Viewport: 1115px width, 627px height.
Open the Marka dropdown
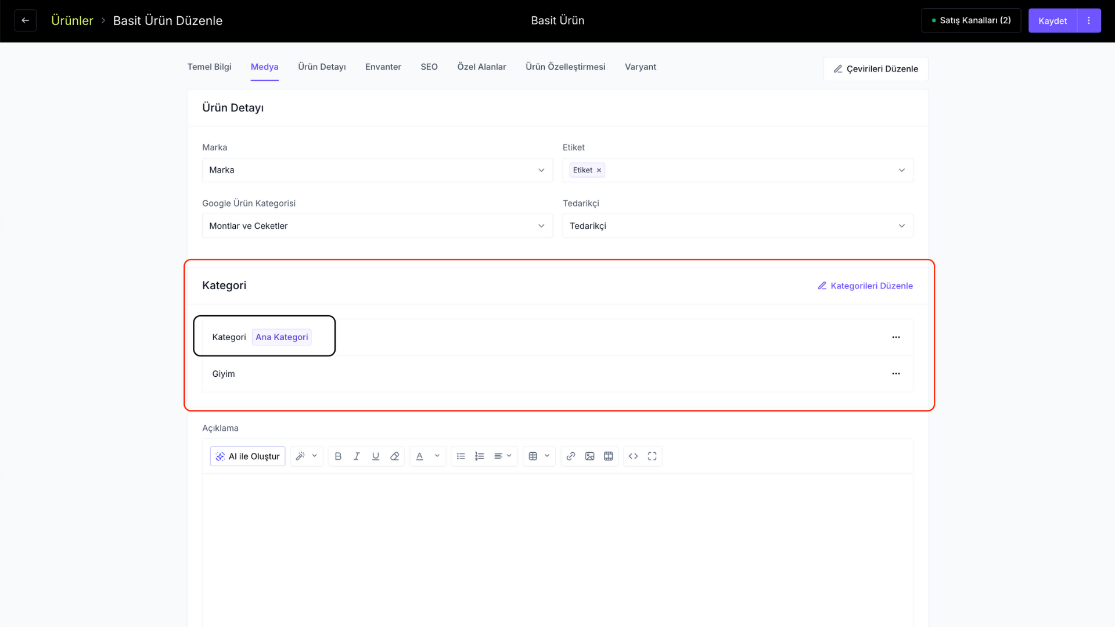pyautogui.click(x=377, y=170)
